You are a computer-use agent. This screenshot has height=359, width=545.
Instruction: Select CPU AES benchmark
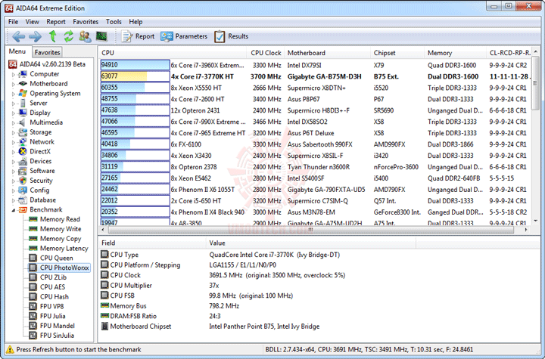click(52, 287)
